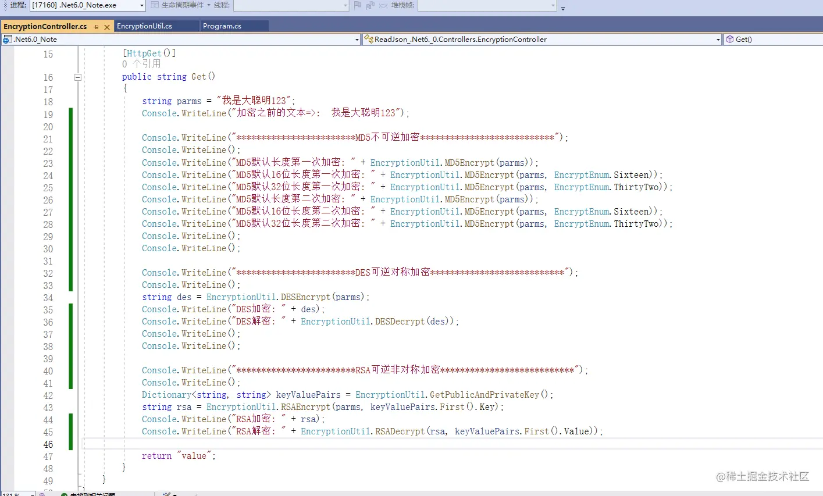
Task: Click "MD5默认长度第二次加密" on line 26
Action: [288, 199]
